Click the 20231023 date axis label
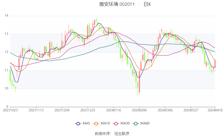The width and height of the screenshot is (224, 136). coord(10,110)
